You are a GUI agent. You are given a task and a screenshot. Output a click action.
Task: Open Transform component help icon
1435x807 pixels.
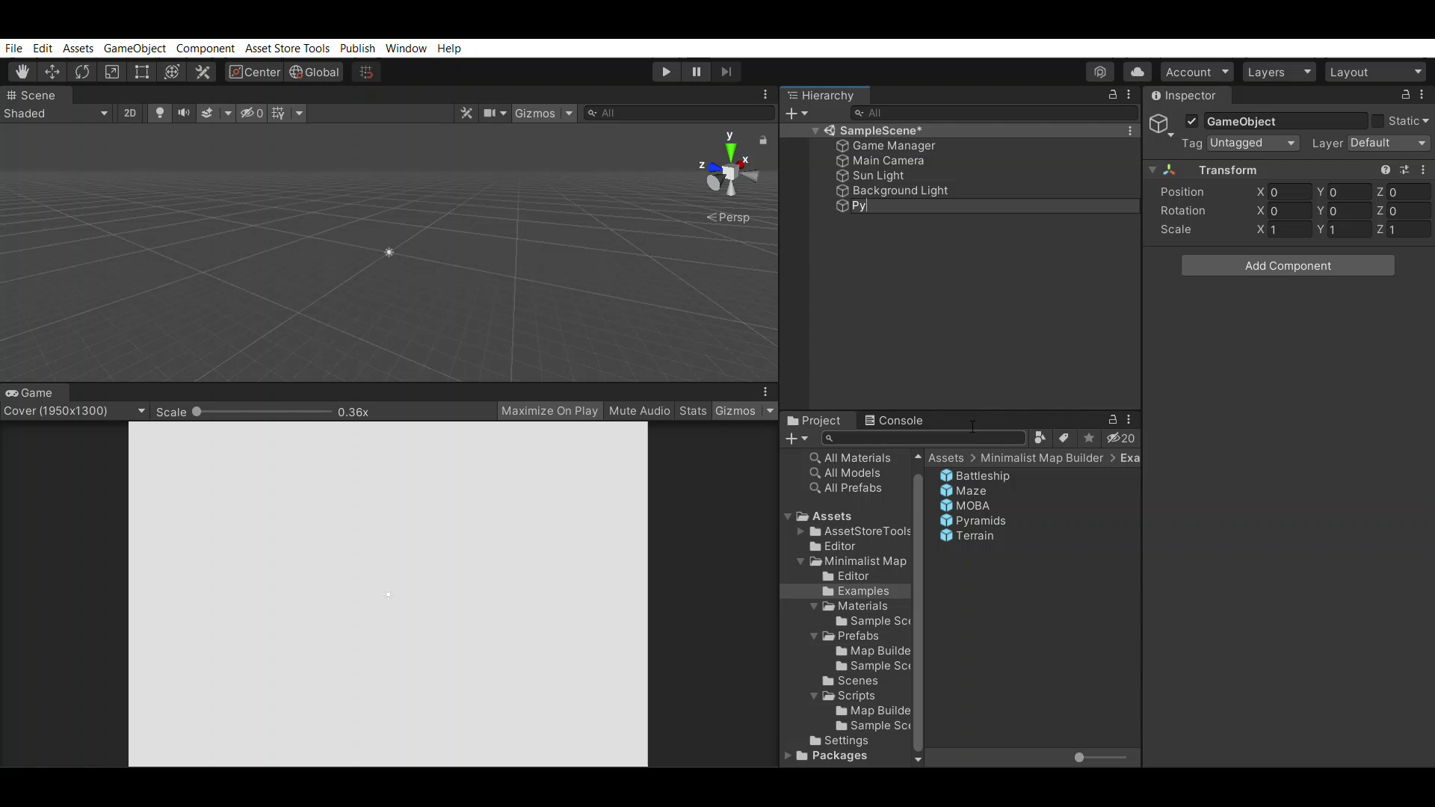coord(1385,170)
